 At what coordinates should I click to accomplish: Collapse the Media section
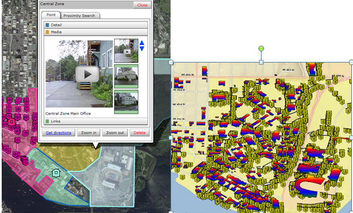pyautogui.click(x=95, y=32)
